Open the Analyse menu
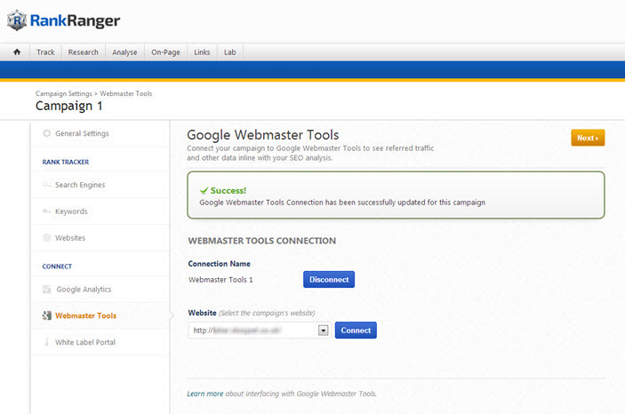Image resolution: width=625 pixels, height=414 pixels. (124, 52)
